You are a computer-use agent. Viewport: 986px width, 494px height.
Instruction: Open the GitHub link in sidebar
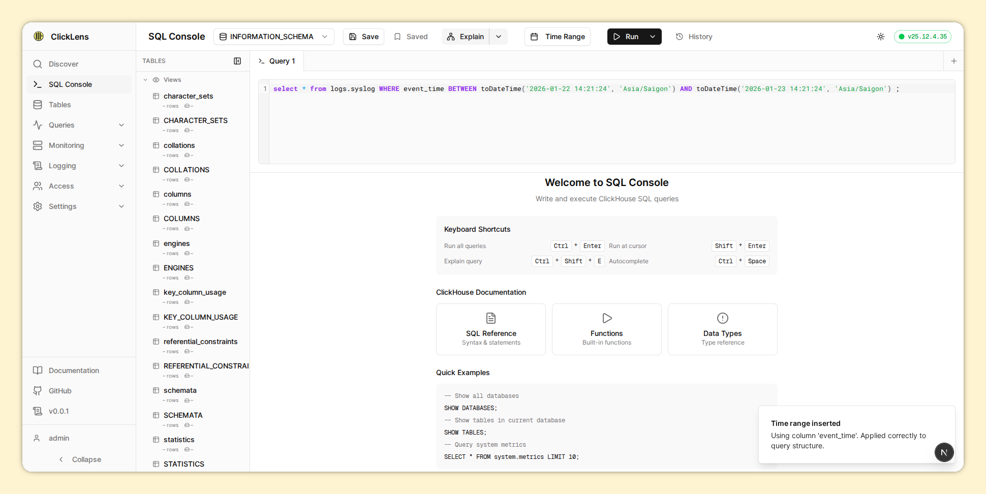[59, 391]
